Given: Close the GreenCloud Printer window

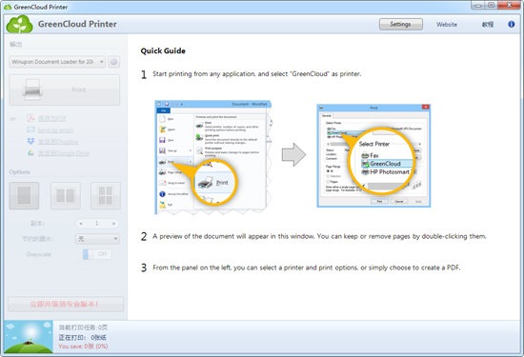Looking at the screenshot, I should 509,5.
